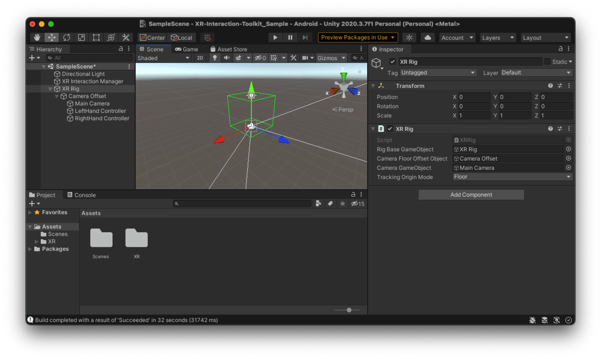Open Transform component presets icon

point(560,86)
